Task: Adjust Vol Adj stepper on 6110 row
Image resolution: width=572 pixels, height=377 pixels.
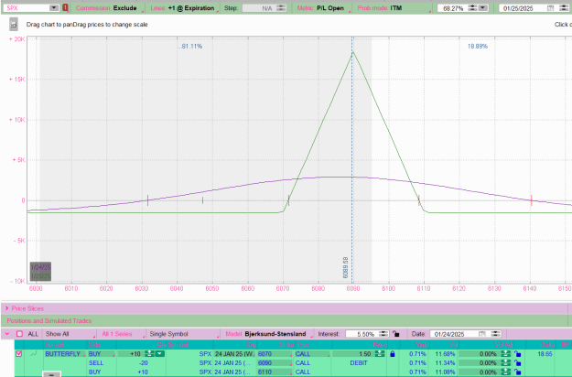Action: [505, 372]
